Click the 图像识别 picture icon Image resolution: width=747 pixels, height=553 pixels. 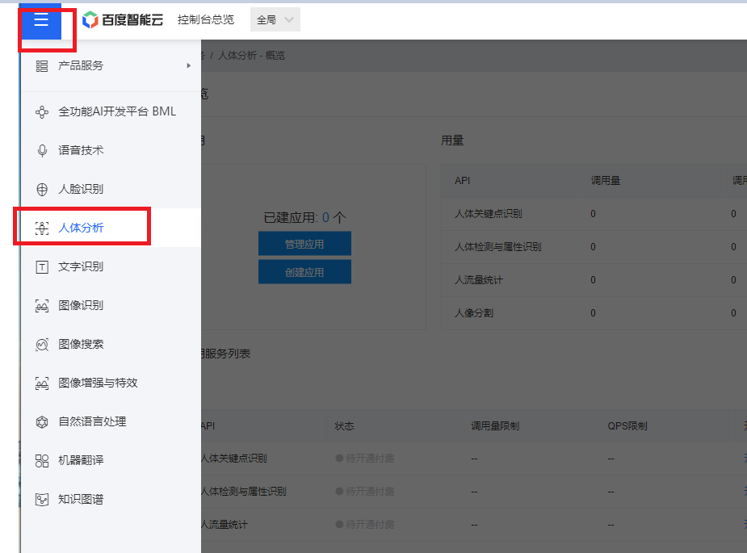pos(42,306)
